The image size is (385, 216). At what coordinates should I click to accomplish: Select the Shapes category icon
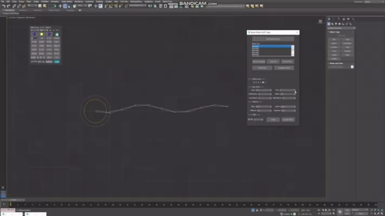click(332, 24)
